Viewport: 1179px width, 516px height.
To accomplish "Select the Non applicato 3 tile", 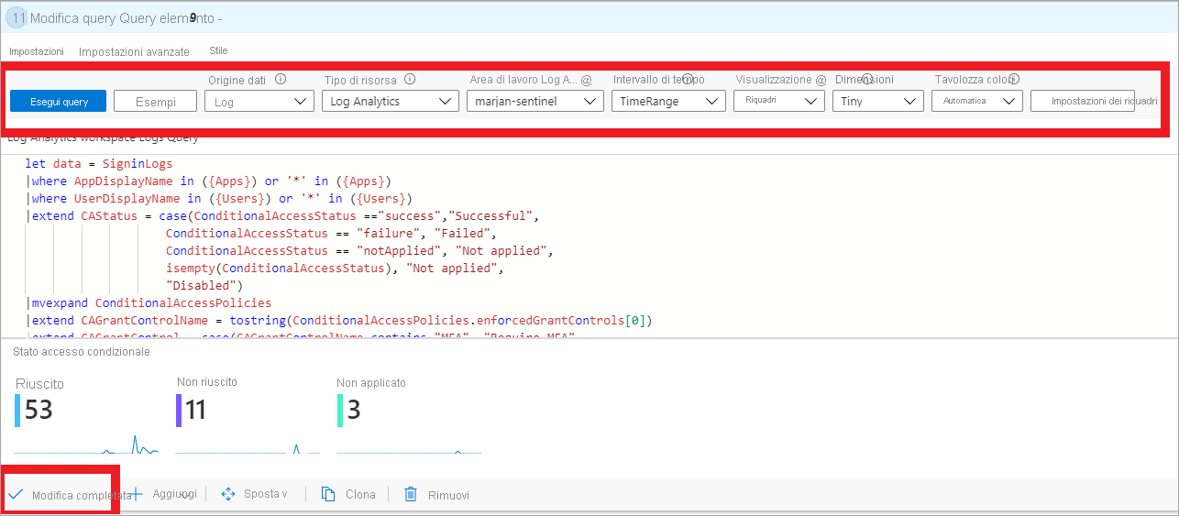I will [x=409, y=416].
